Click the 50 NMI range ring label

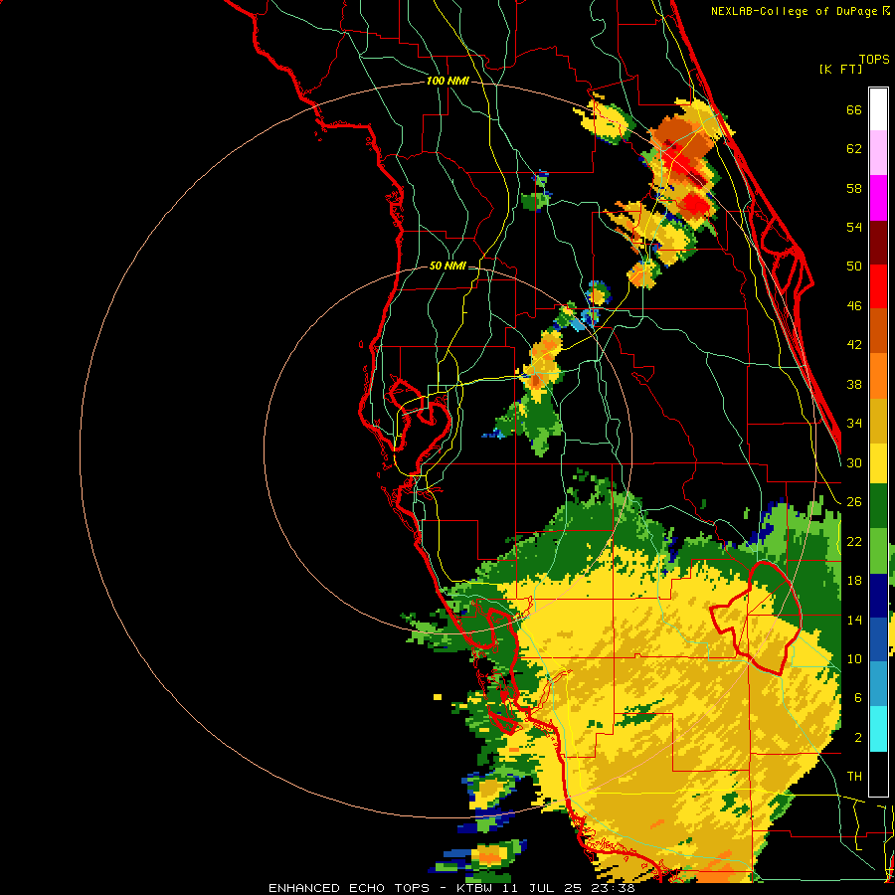[x=447, y=266]
